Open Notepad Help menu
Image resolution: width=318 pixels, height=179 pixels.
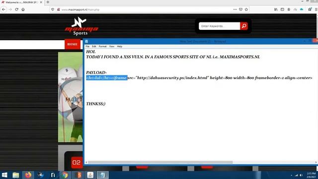point(119,46)
